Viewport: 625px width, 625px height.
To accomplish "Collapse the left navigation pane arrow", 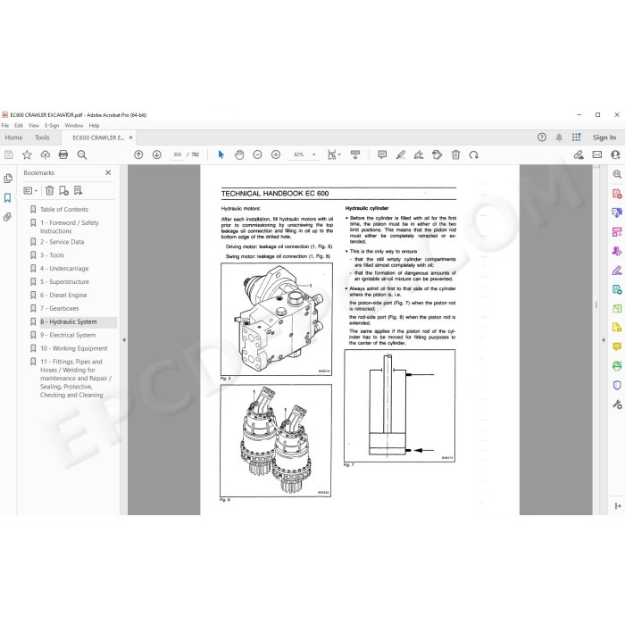I will click(x=124, y=340).
